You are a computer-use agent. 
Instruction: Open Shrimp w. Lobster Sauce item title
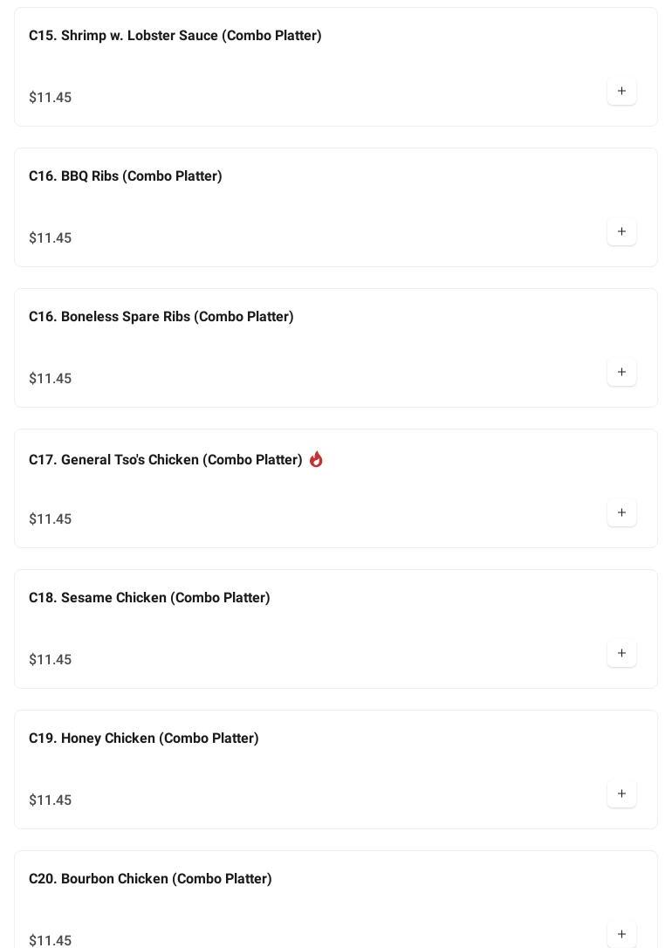point(175,36)
